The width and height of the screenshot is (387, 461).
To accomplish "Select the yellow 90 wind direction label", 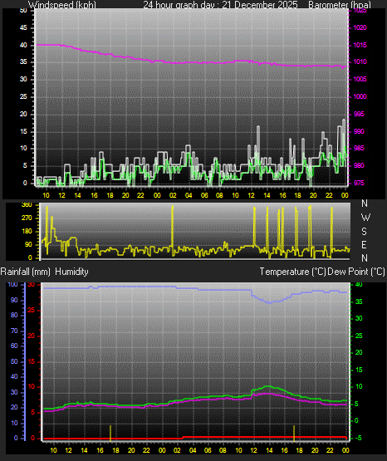I will pos(28,244).
